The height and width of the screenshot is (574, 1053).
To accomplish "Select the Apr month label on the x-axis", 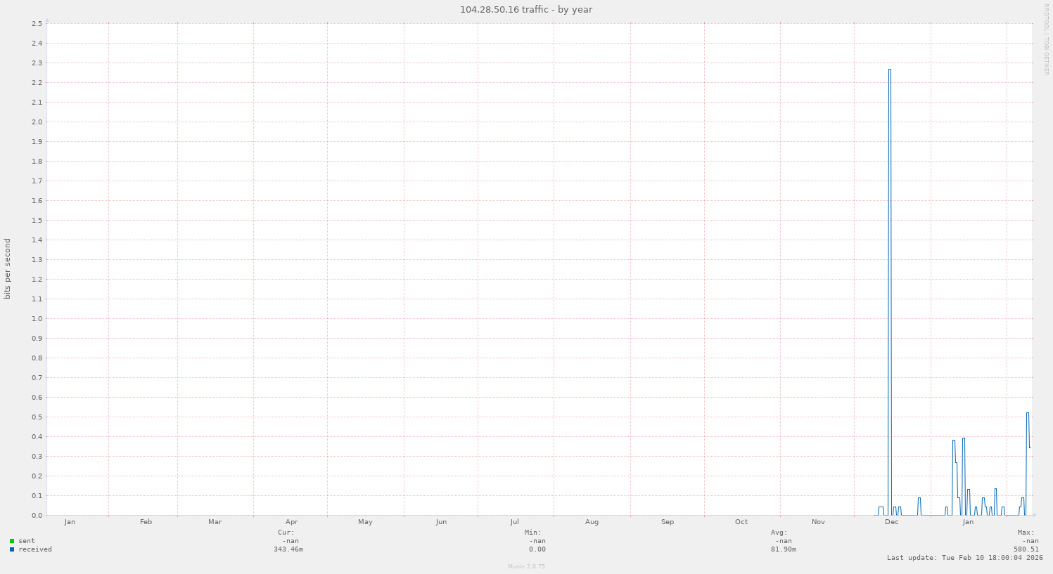I will pos(291,522).
